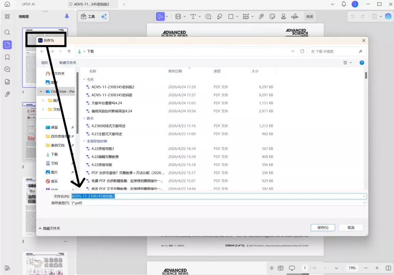This screenshot has width=394, height=275.
Task: Click the redo arrow in UPDF toolbar
Action: [363, 17]
